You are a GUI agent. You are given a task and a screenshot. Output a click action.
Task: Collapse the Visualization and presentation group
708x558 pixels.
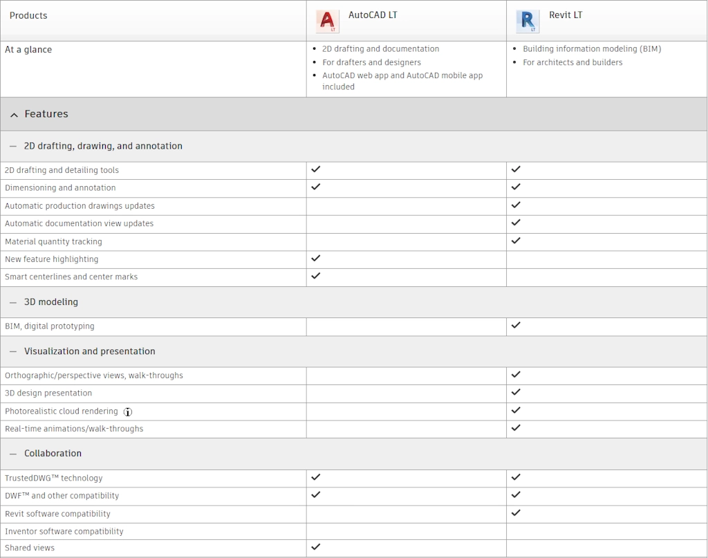point(13,352)
